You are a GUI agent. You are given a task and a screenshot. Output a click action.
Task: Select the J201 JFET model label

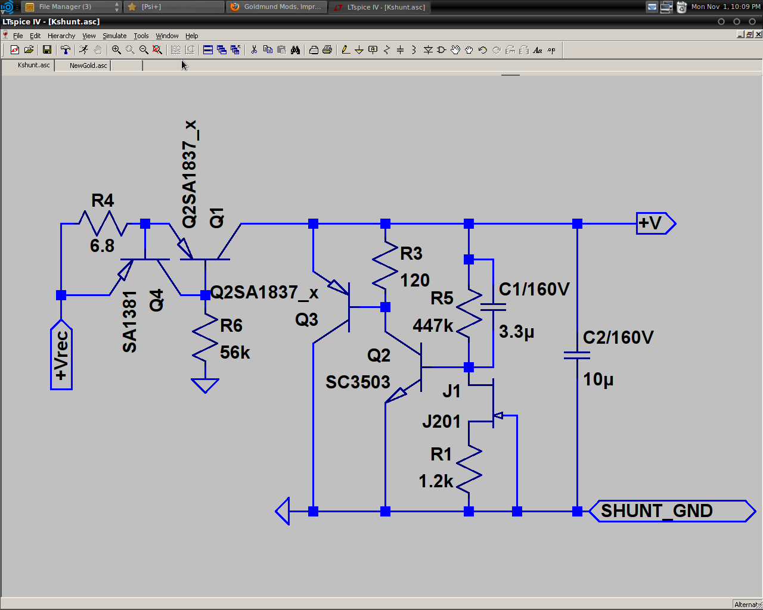pos(442,422)
